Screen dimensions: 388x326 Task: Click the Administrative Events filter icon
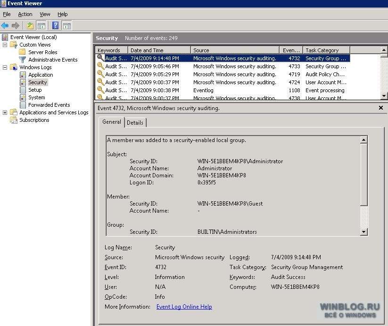coord(23,60)
